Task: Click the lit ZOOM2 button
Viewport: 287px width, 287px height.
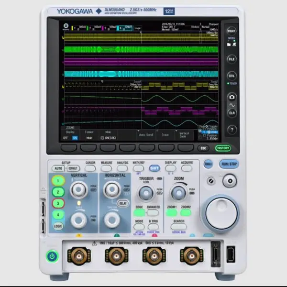Action: pyautogui.click(x=186, y=213)
